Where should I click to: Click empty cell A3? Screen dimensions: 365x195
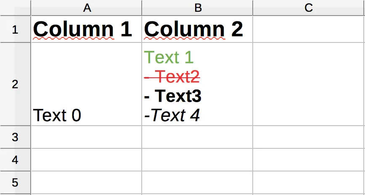(86, 137)
